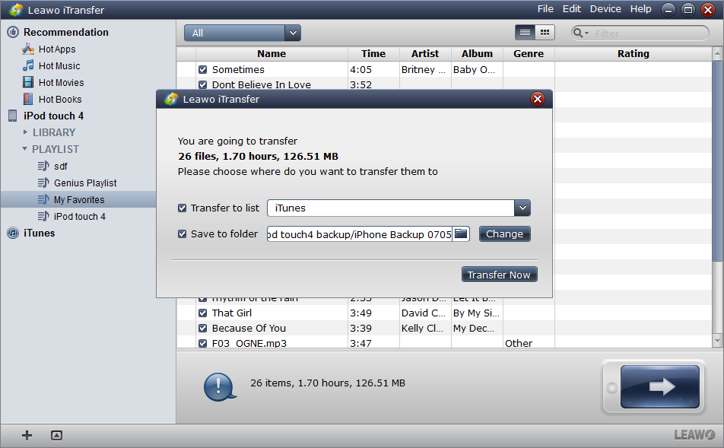Collapse the PLAYLIST tree section
The height and width of the screenshot is (448, 724).
[x=25, y=149]
